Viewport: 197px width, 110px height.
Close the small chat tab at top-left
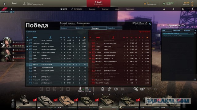[13, 12]
